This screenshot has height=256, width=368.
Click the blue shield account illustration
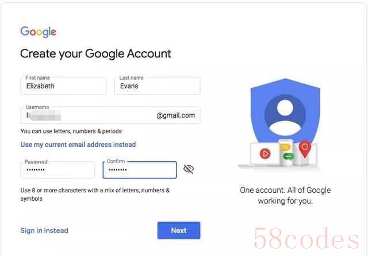click(285, 112)
